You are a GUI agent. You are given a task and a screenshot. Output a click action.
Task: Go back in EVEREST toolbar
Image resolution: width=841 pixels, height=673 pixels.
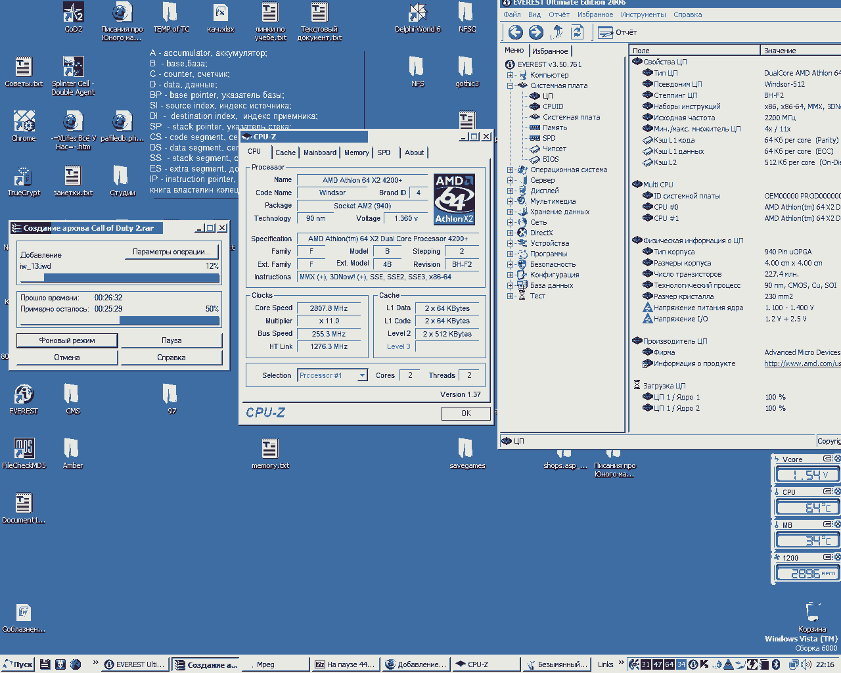(x=516, y=32)
